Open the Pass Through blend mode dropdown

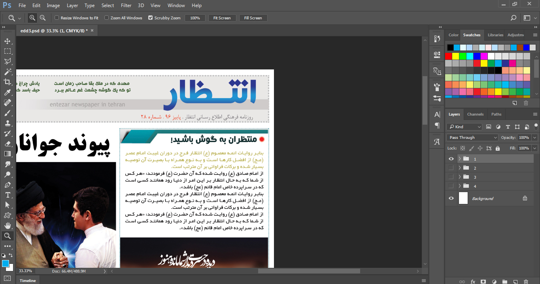[x=472, y=137]
